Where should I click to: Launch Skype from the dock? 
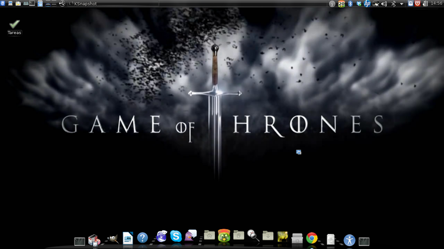(176, 236)
